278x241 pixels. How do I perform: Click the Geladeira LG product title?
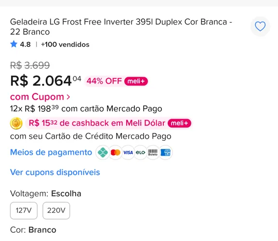click(x=121, y=27)
